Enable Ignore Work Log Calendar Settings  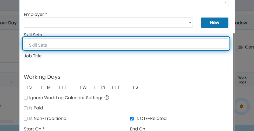click(26, 98)
